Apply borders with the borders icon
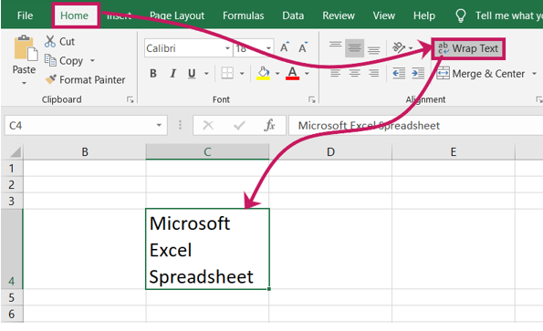Viewport: 543px width, 331px height. pos(227,73)
